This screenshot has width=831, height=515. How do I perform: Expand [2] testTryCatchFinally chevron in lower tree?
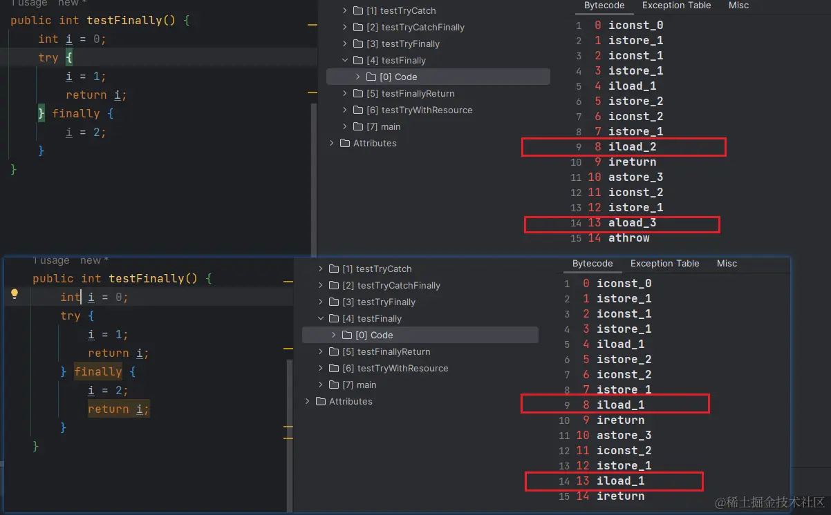click(321, 286)
